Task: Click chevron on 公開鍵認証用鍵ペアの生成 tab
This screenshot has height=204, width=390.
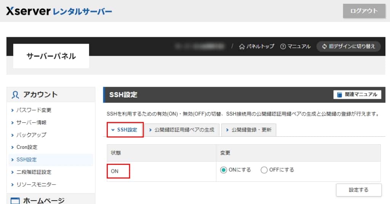Action: click(150, 130)
